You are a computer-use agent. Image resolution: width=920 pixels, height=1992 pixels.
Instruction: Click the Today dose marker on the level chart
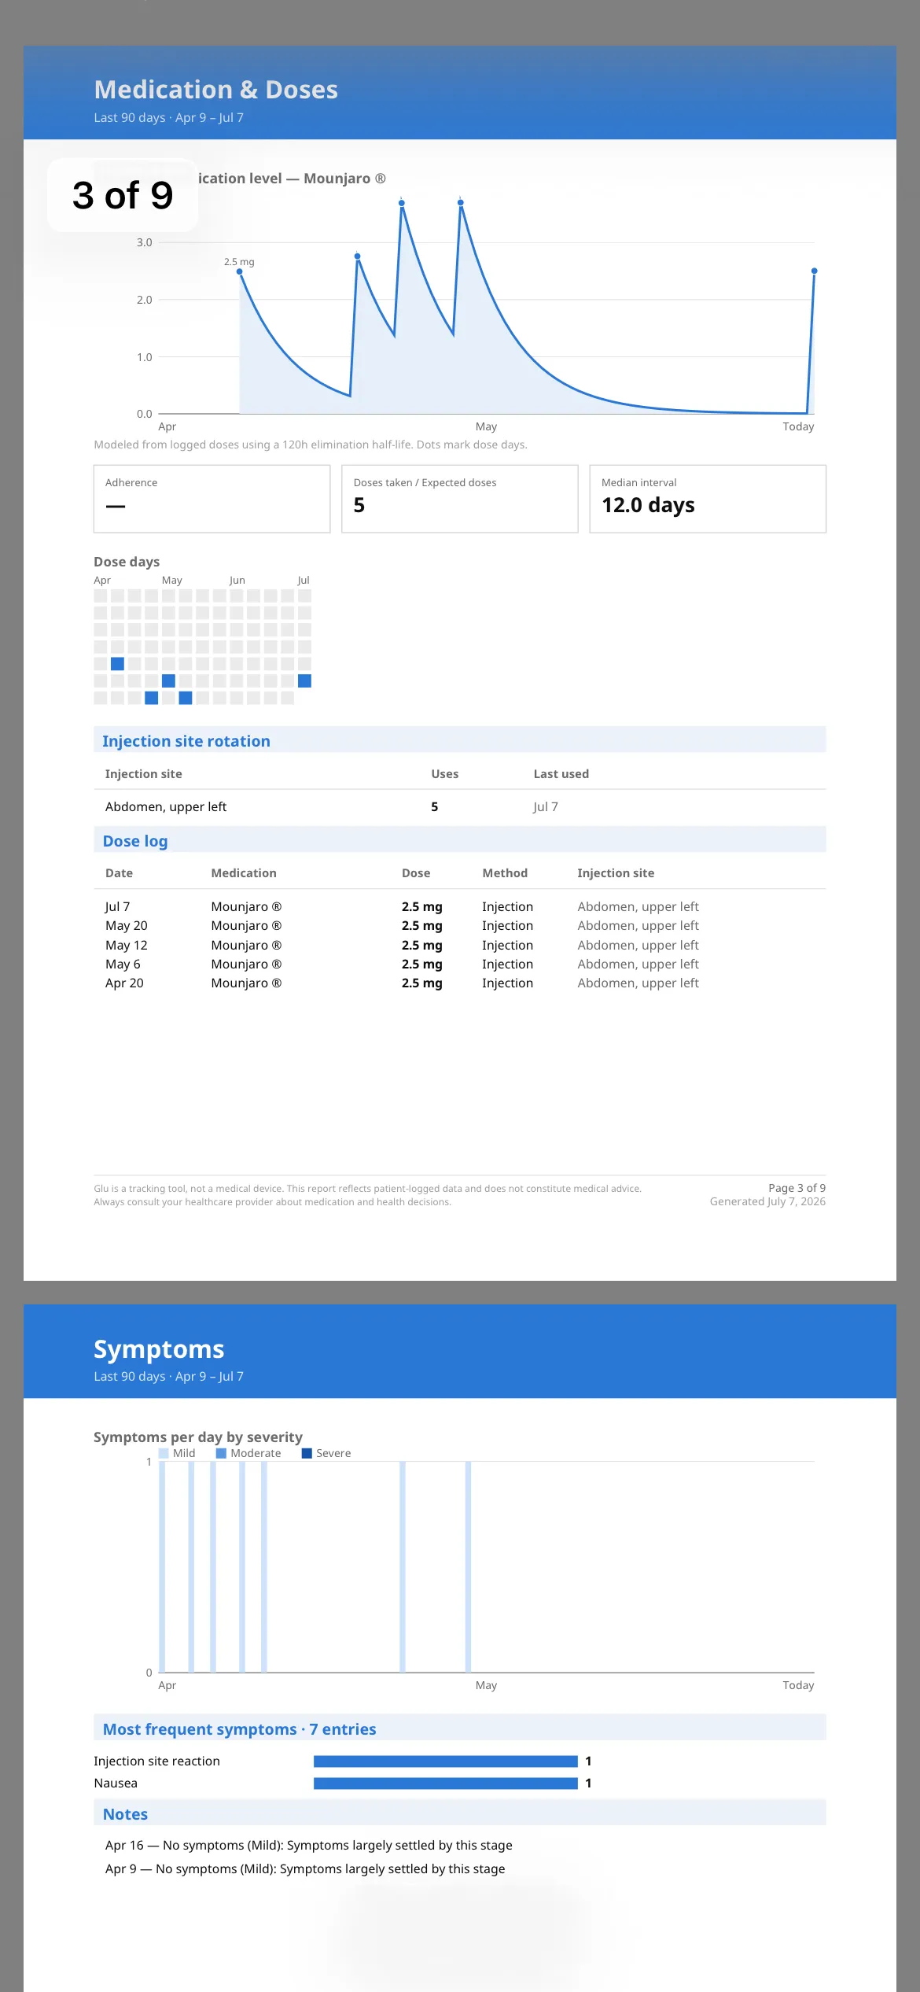click(814, 271)
